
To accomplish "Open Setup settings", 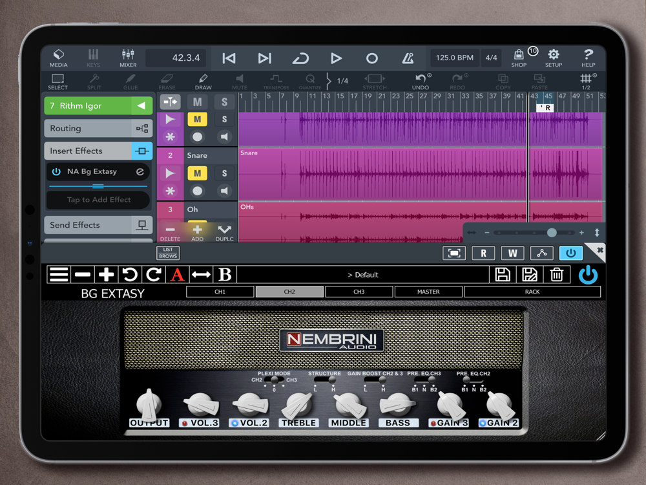I will (554, 58).
